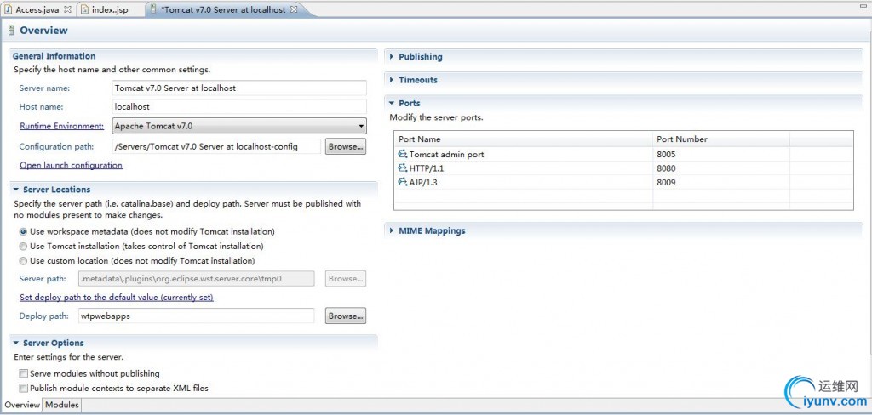The image size is (872, 415).
Task: Open the Runtime Environment link
Action: pos(61,126)
